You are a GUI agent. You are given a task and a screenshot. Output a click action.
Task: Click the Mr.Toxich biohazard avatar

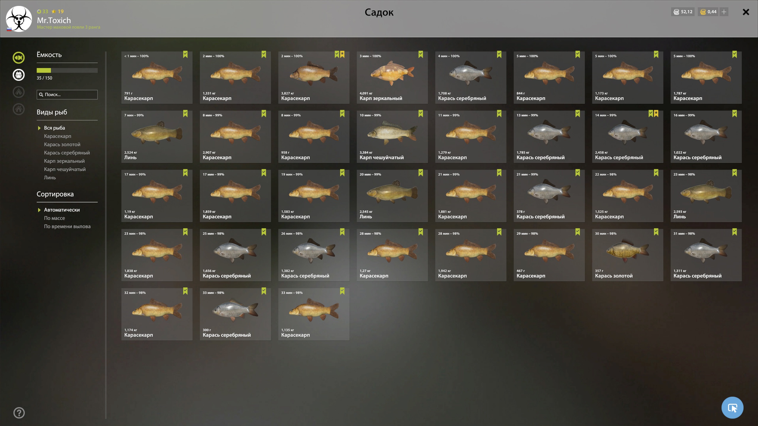(x=19, y=19)
